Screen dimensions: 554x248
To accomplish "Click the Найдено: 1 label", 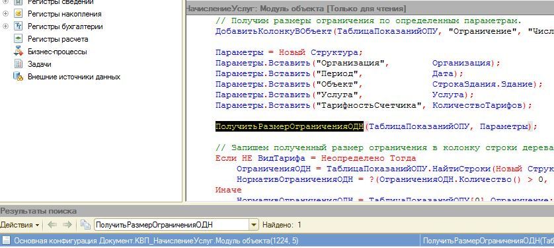I will tap(282, 225).
